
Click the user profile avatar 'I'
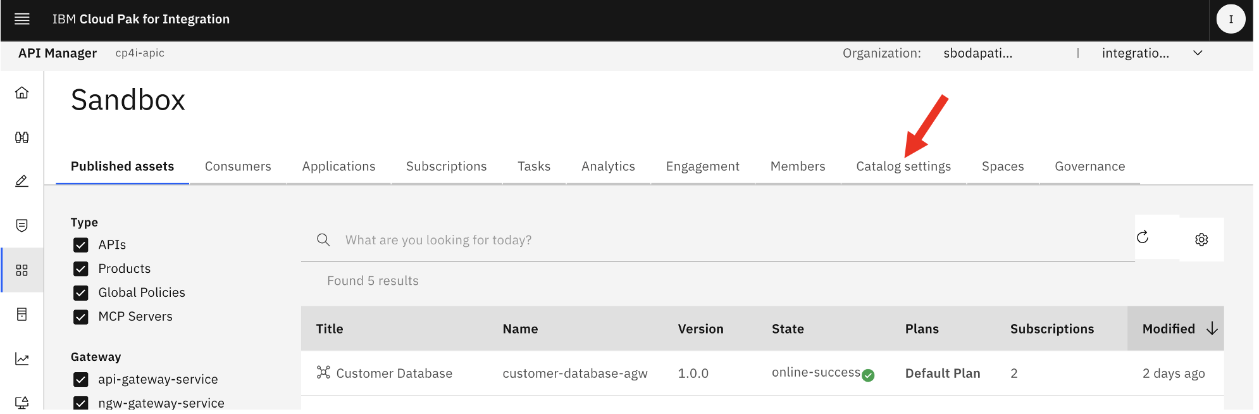click(x=1231, y=19)
